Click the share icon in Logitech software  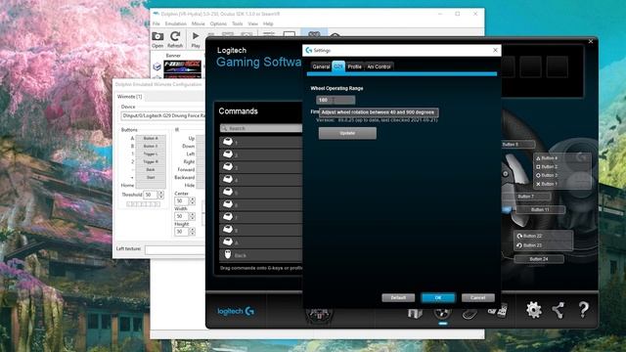[559, 310]
